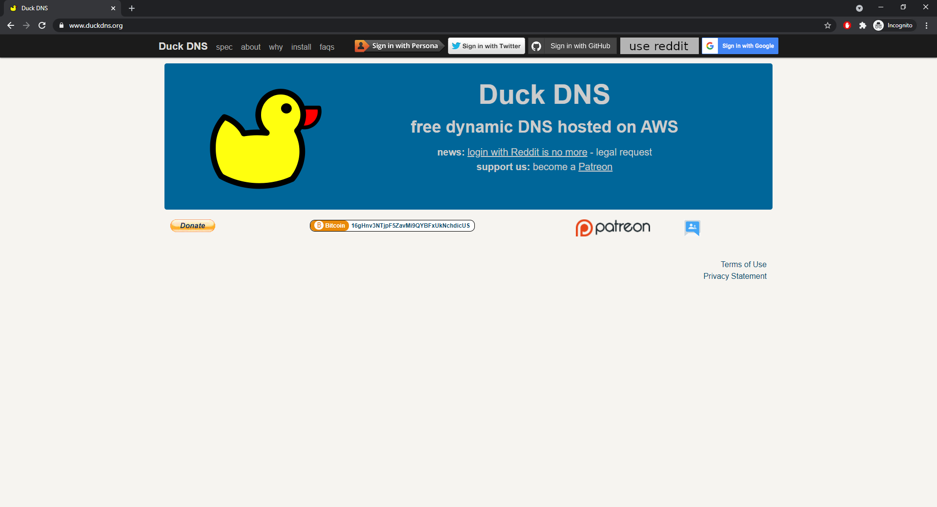Select the Twitter bird icon to sign in
The image size is (937, 507).
[455, 46]
